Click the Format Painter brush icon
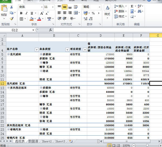This screenshot has width=162, height=147. tap(12, 19)
